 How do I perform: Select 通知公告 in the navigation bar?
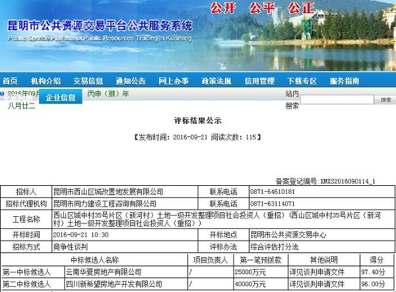130,81
